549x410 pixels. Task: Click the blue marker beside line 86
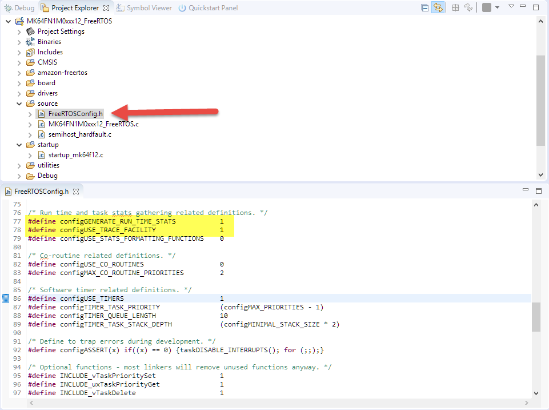[6, 298]
